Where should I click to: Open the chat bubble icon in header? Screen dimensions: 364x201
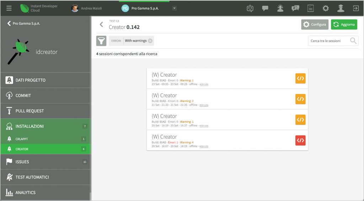[x=265, y=9]
